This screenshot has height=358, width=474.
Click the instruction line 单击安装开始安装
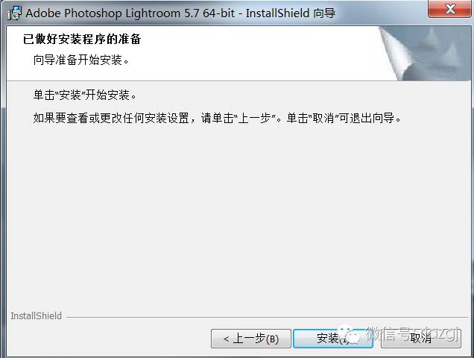click(x=85, y=95)
